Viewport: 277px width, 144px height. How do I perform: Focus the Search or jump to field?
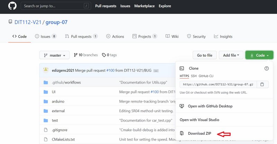pyautogui.click(x=56, y=6)
